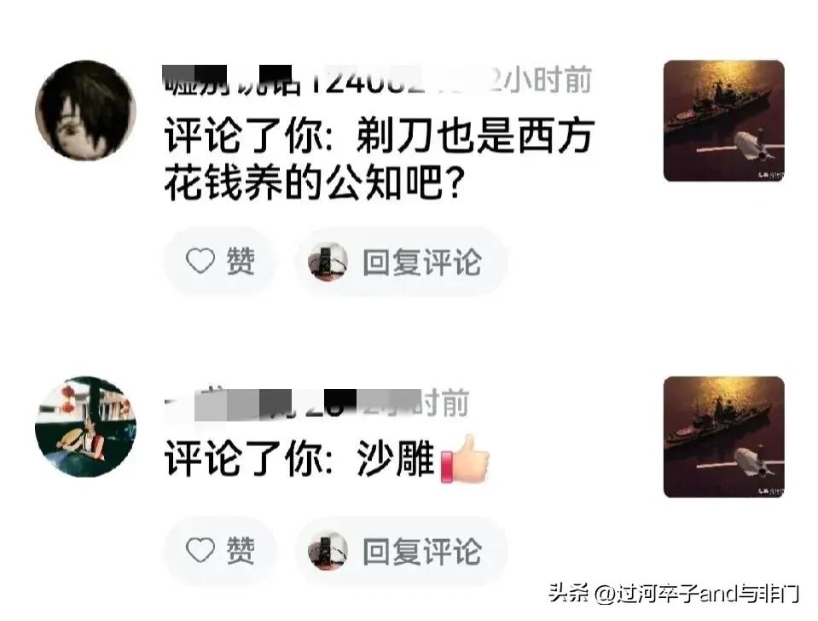Click the small avatar in second reply button

coord(328,551)
